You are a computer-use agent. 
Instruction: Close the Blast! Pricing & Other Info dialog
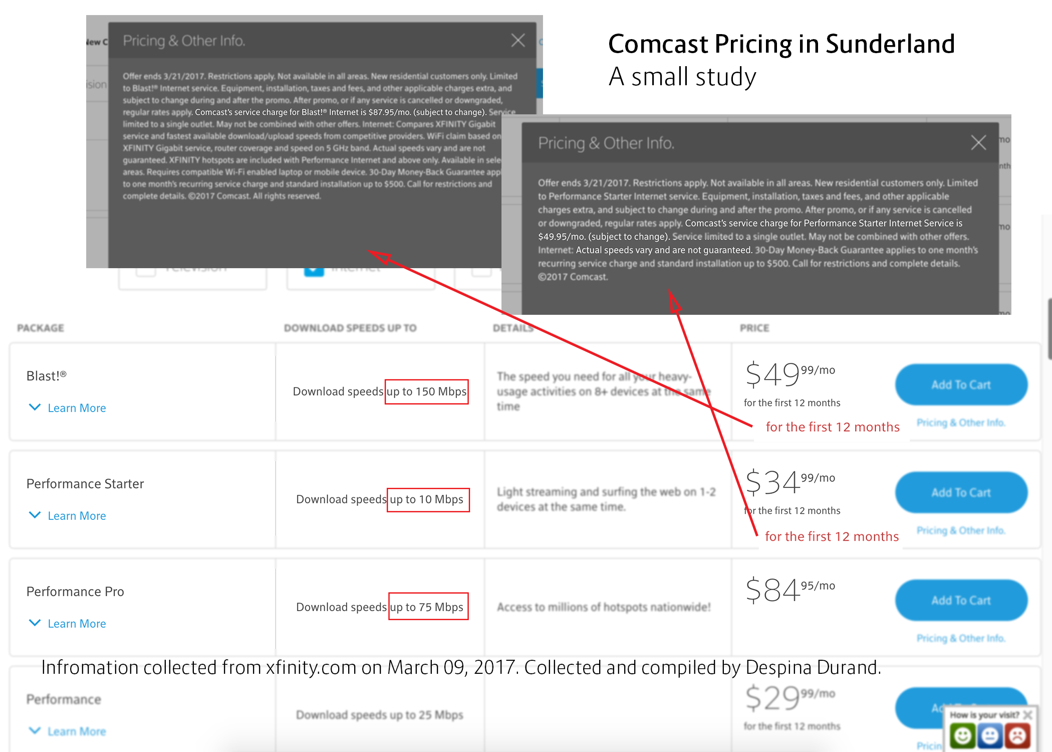tap(518, 40)
